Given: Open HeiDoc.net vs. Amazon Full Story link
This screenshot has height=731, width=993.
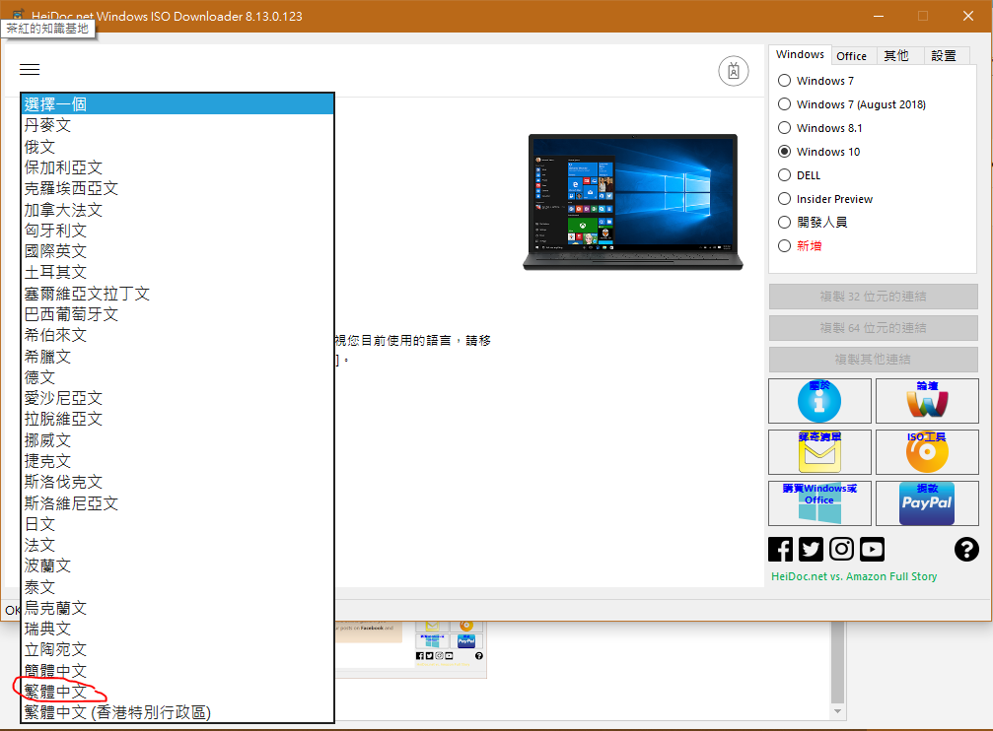Looking at the screenshot, I should [x=854, y=576].
